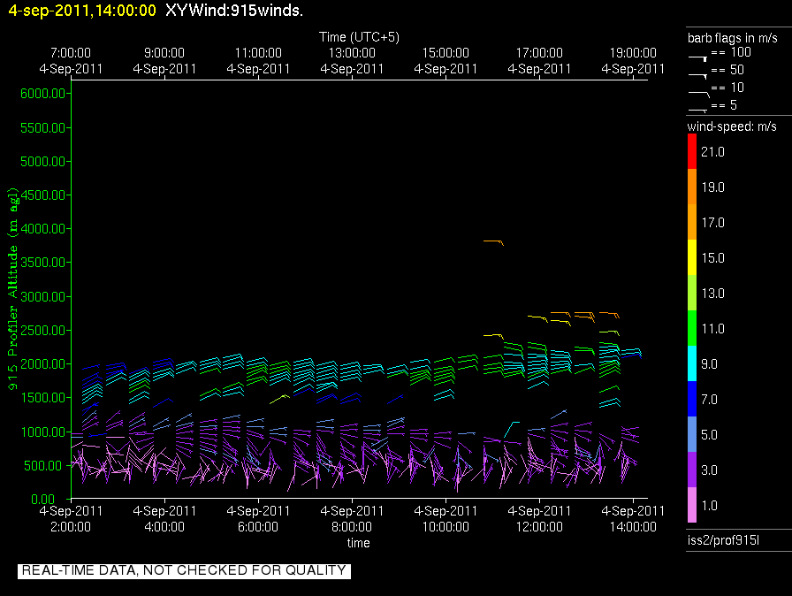Pick the pink 1.0 m/s color band

[692, 505]
